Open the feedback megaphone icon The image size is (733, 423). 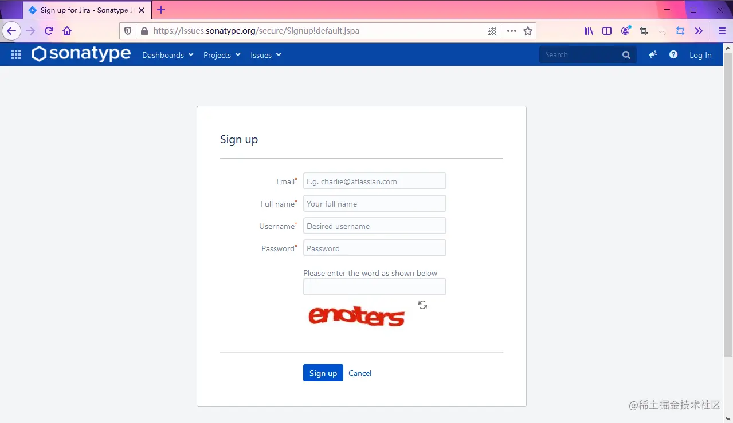653,54
